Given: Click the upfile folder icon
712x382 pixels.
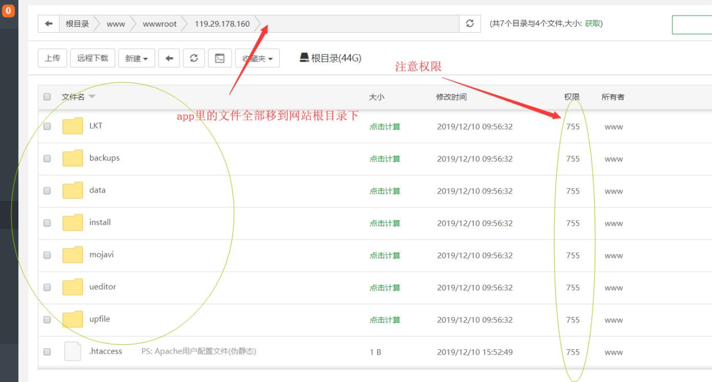Looking at the screenshot, I should point(72,320).
